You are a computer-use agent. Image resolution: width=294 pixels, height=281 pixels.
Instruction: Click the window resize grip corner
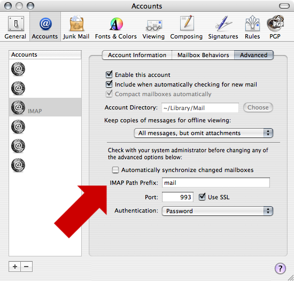tap(291, 278)
